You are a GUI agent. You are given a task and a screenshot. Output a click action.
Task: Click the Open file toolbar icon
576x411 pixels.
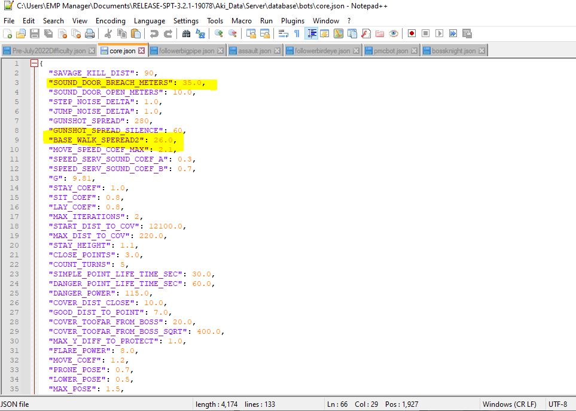click(21, 34)
